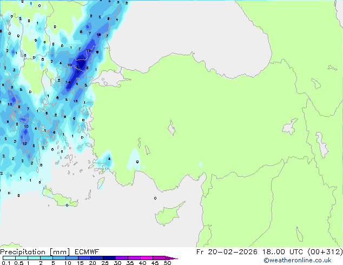
Task: Click the 0.5–1 mm legend color swatch
Action: [22, 258]
